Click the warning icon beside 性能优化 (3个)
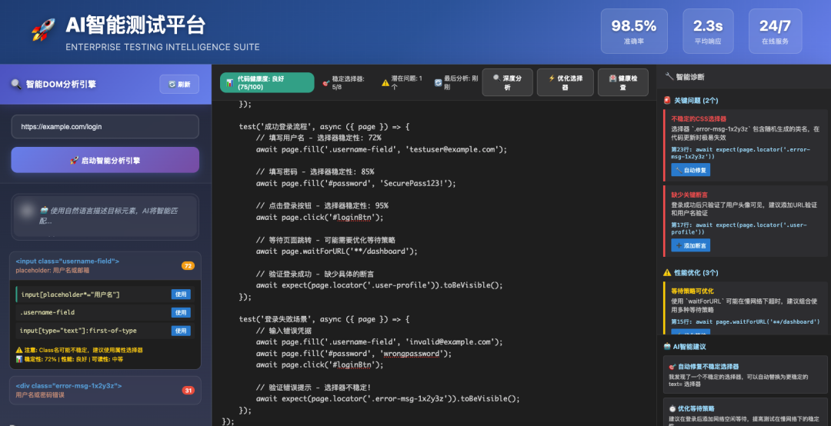The image size is (831, 426). [x=667, y=272]
